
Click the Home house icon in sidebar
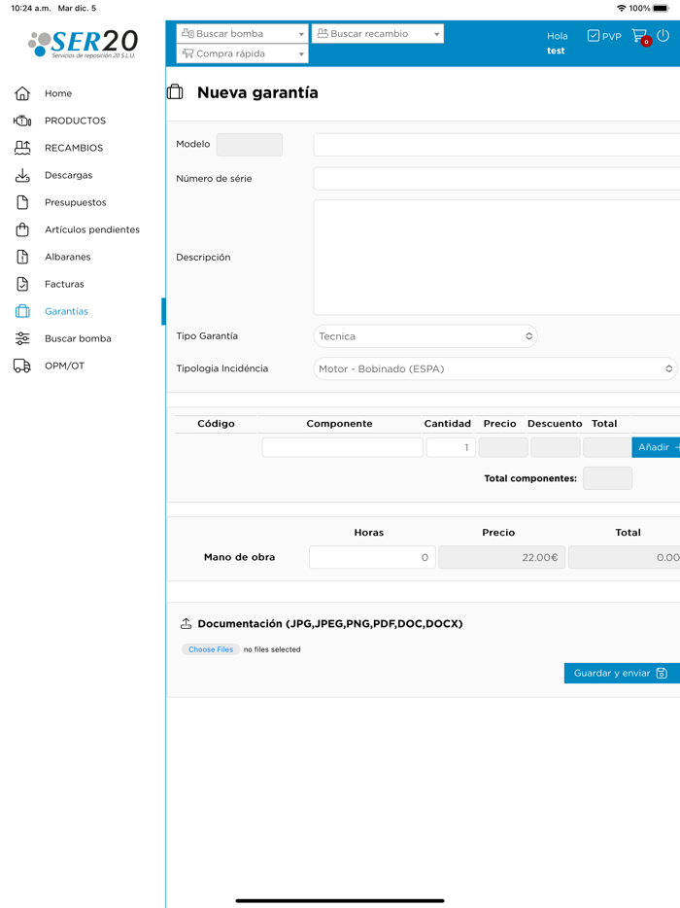click(22, 93)
